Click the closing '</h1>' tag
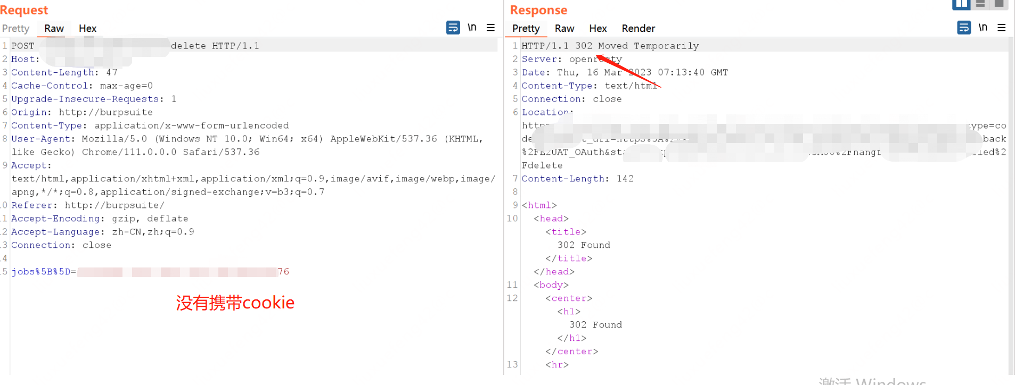Image resolution: width=1015 pixels, height=385 pixels. click(572, 338)
